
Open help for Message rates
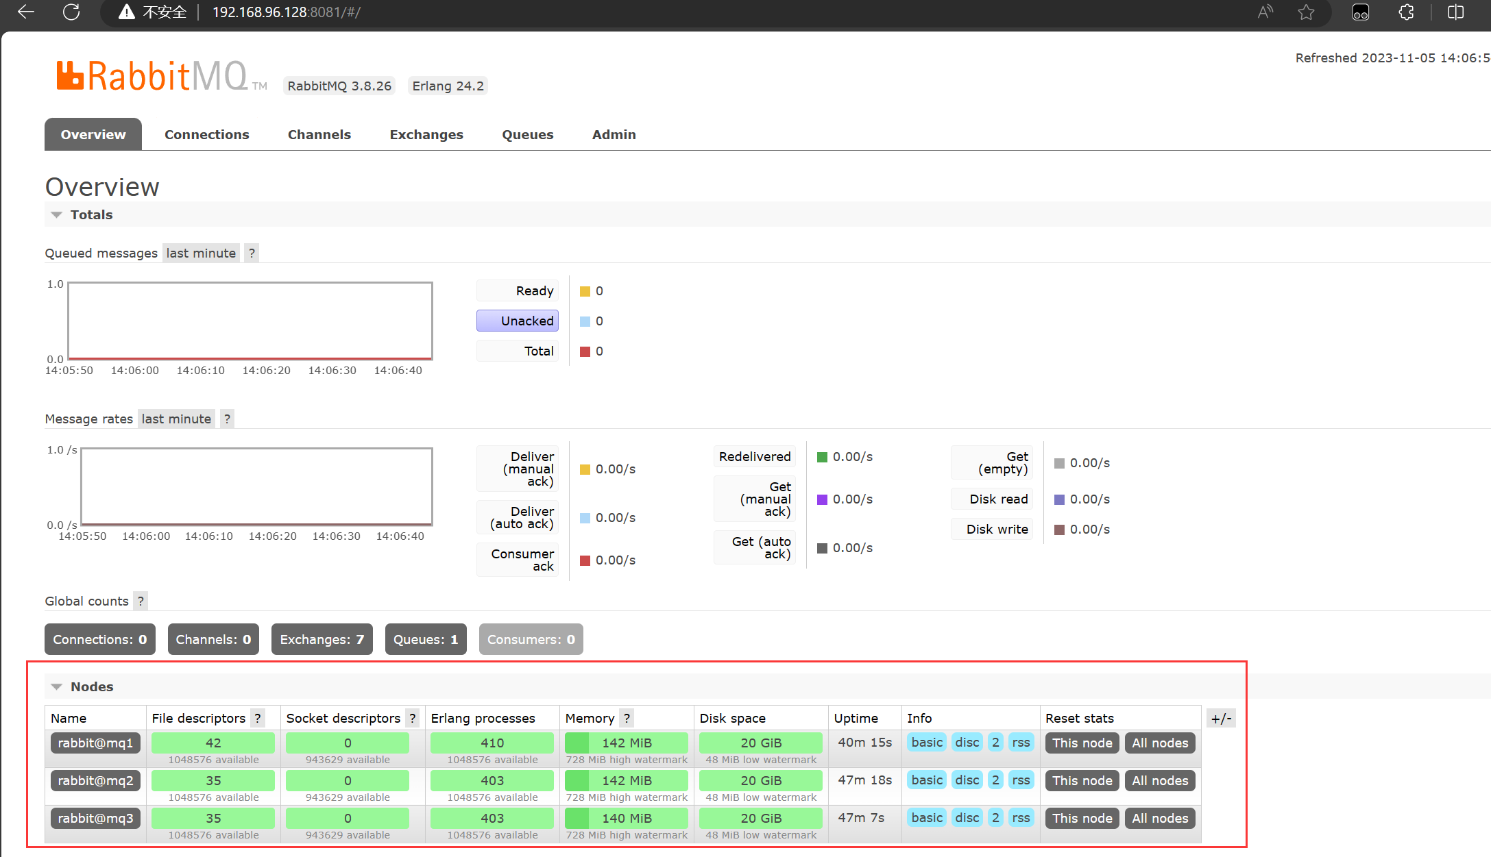[x=227, y=419]
